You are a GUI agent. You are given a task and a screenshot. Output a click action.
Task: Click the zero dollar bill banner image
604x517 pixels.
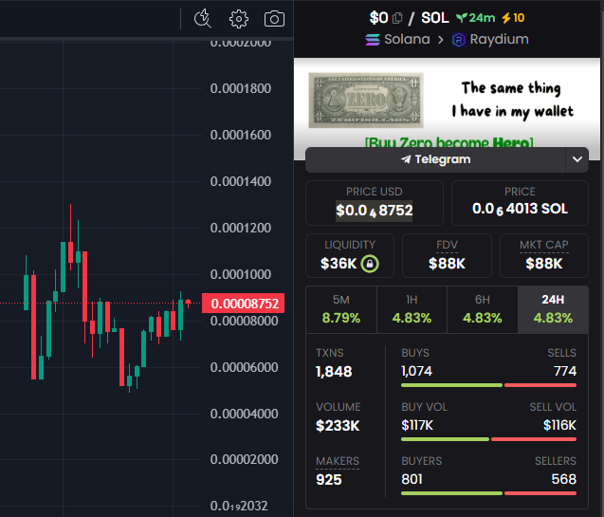point(366,101)
